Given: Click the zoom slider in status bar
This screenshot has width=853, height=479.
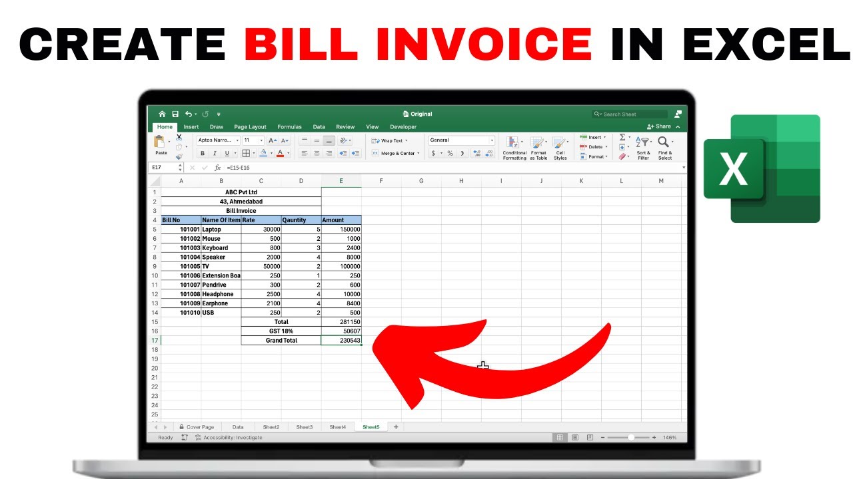Looking at the screenshot, I should pyautogui.click(x=630, y=437).
